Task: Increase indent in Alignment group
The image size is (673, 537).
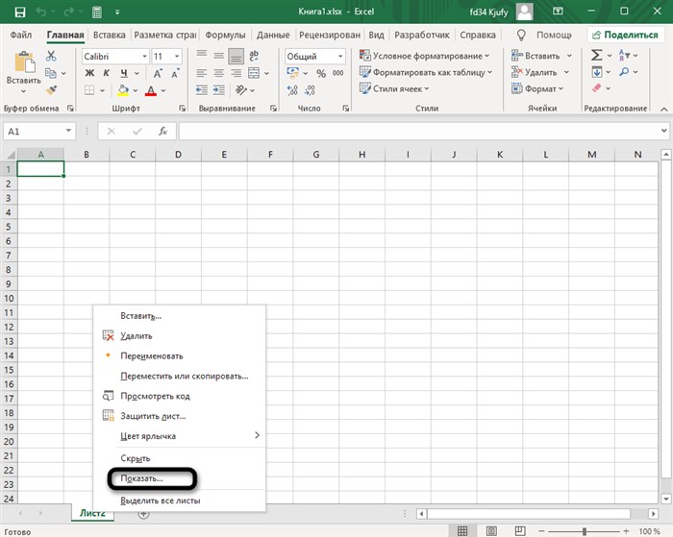Action: 219,90
